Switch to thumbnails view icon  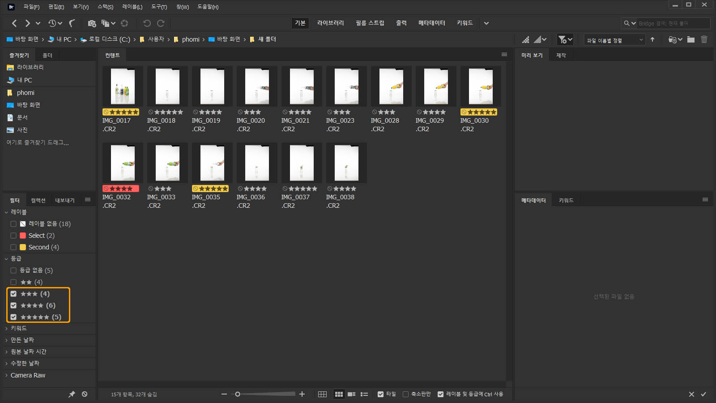[339, 394]
